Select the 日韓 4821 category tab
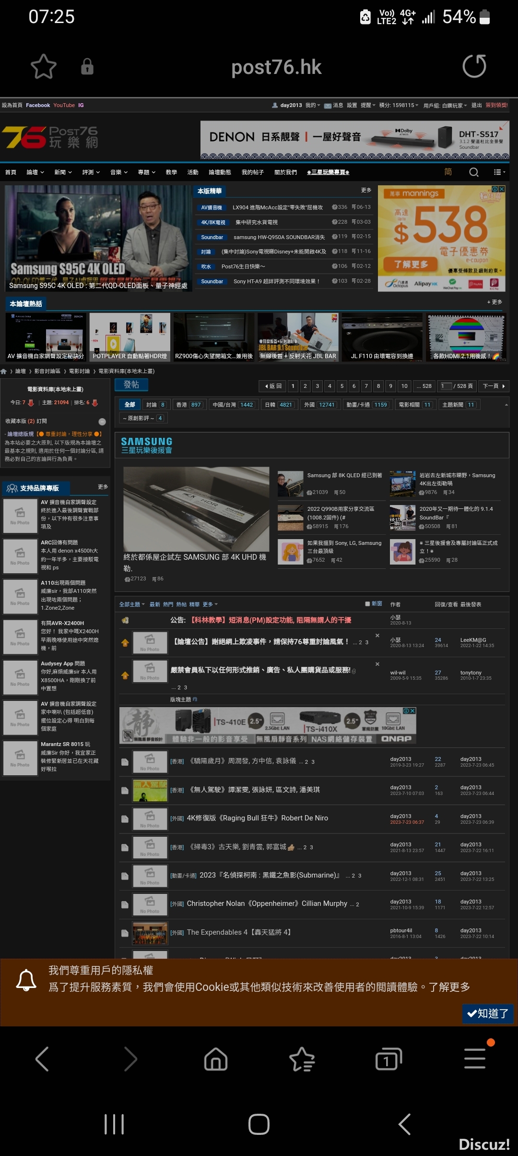518x1156 pixels. pos(280,405)
